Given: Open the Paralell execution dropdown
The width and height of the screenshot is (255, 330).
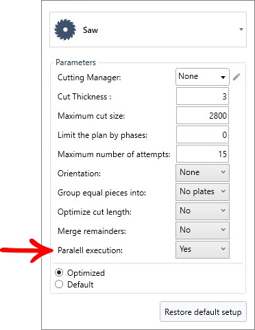Looking at the screenshot, I should point(202,250).
